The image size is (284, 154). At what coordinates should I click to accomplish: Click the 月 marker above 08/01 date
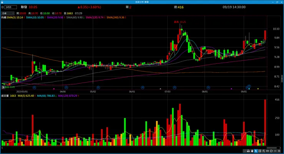(208, 88)
